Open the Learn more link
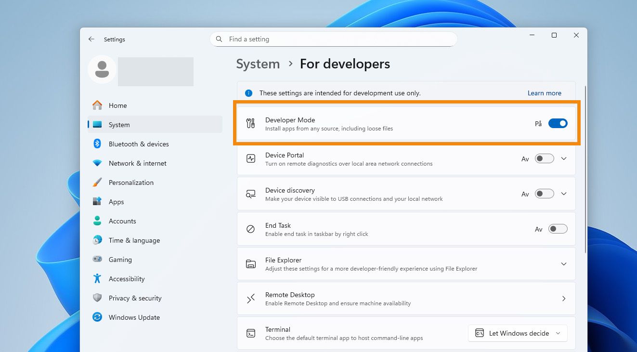Image resolution: width=637 pixels, height=352 pixels. click(544, 93)
